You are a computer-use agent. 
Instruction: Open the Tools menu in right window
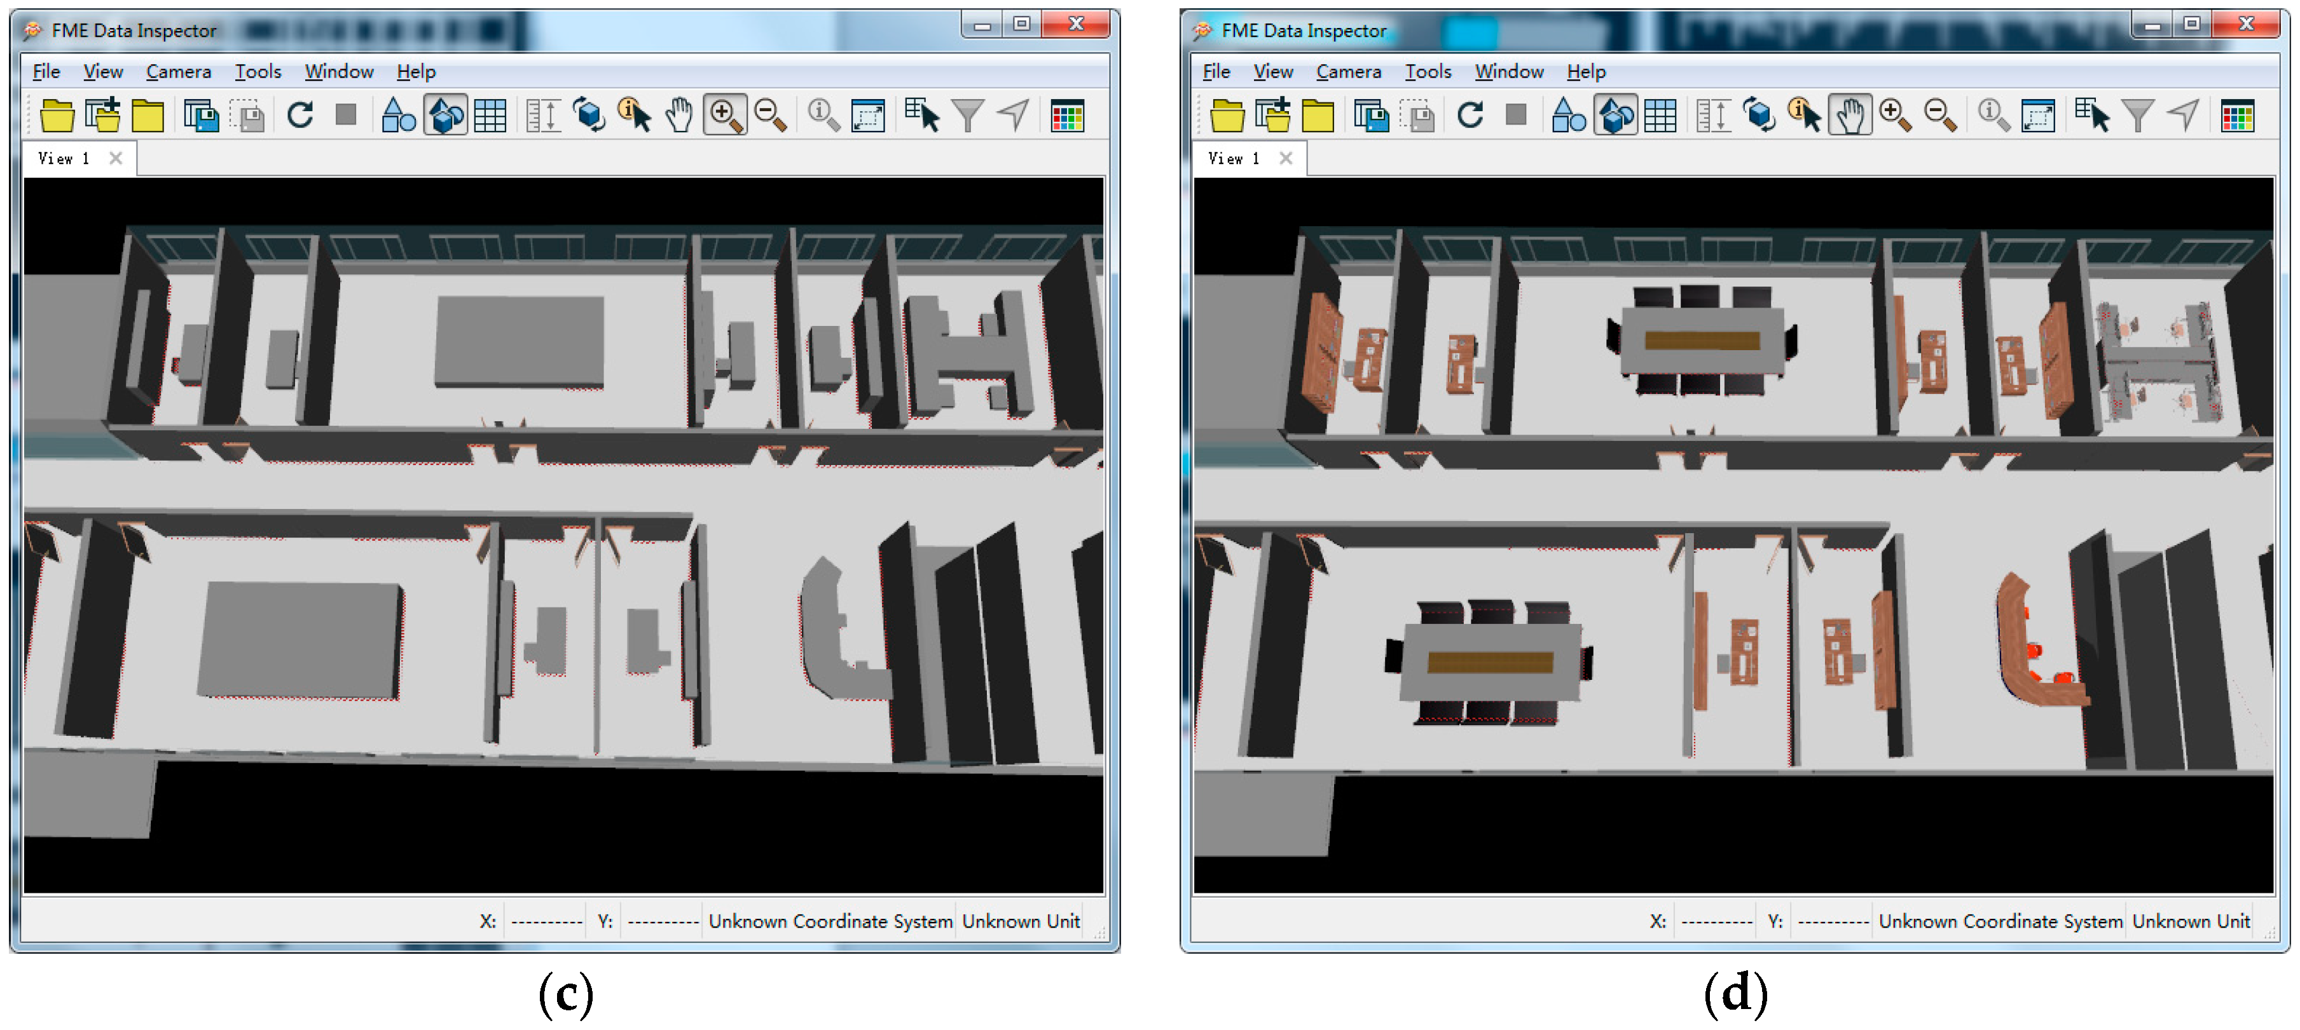(x=1428, y=71)
